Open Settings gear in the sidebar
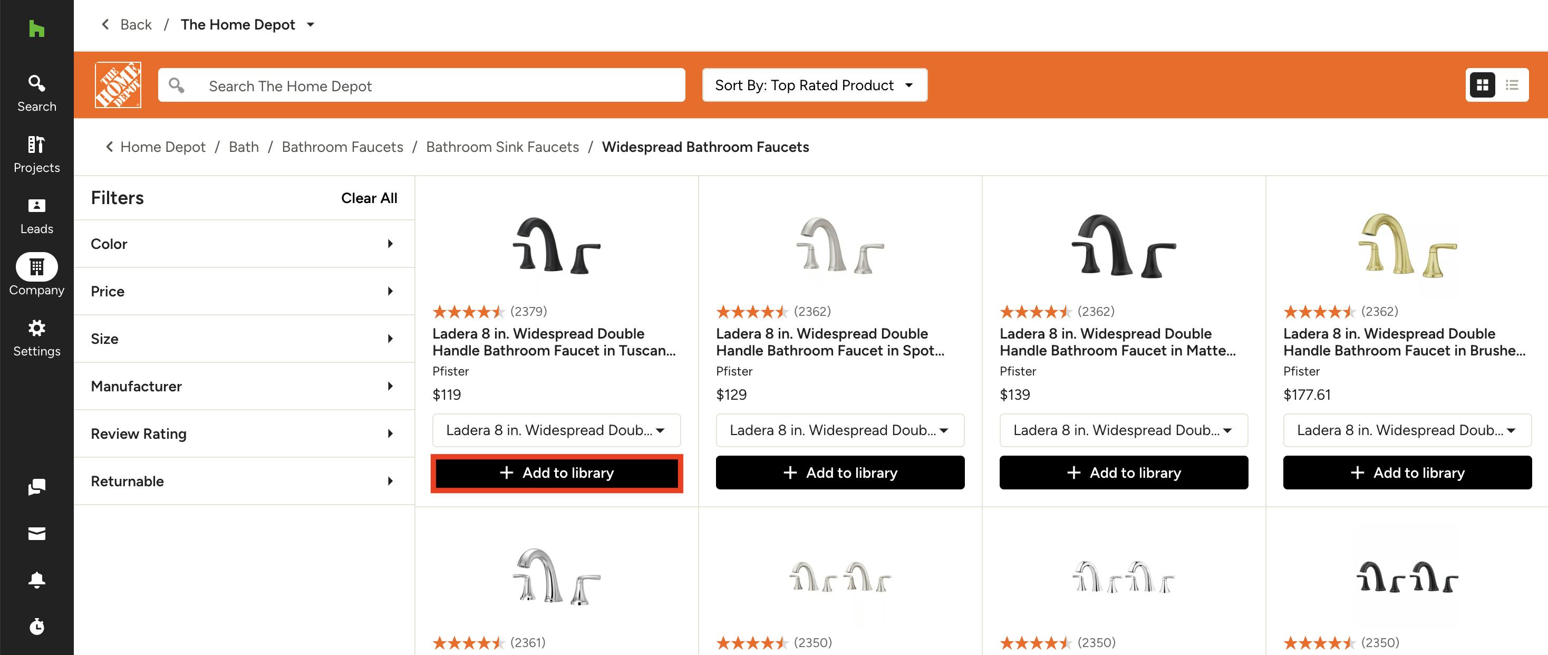The image size is (1548, 655). pos(37,339)
